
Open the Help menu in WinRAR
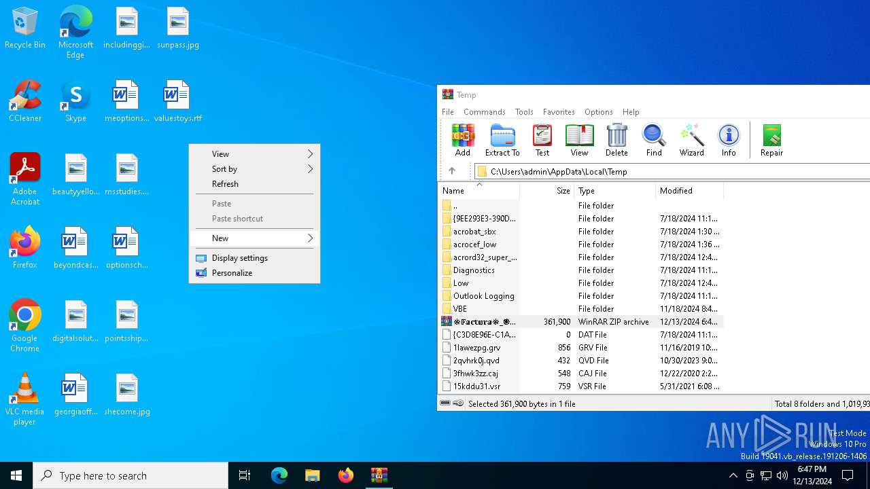point(631,112)
